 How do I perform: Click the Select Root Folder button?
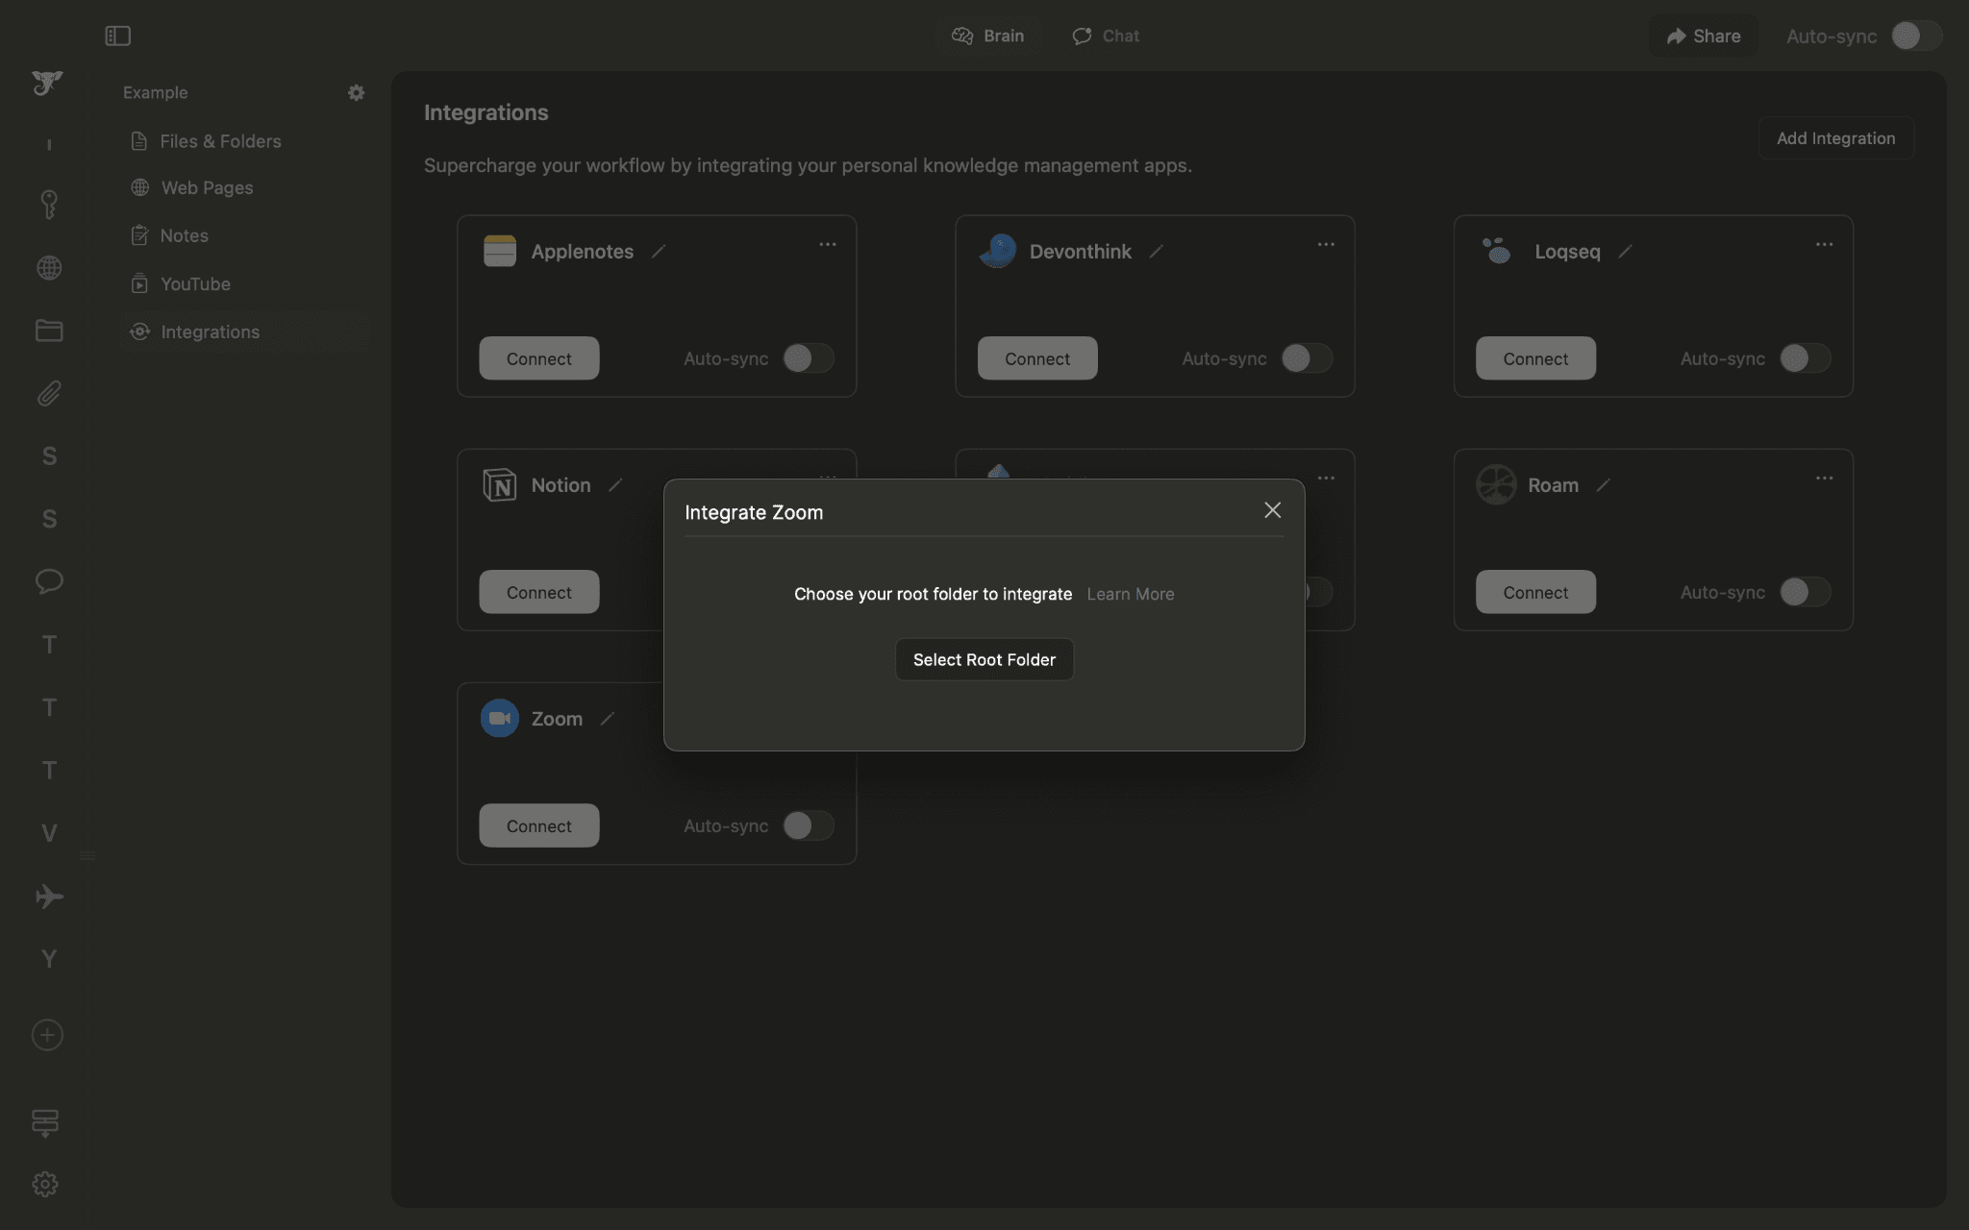tap(984, 659)
